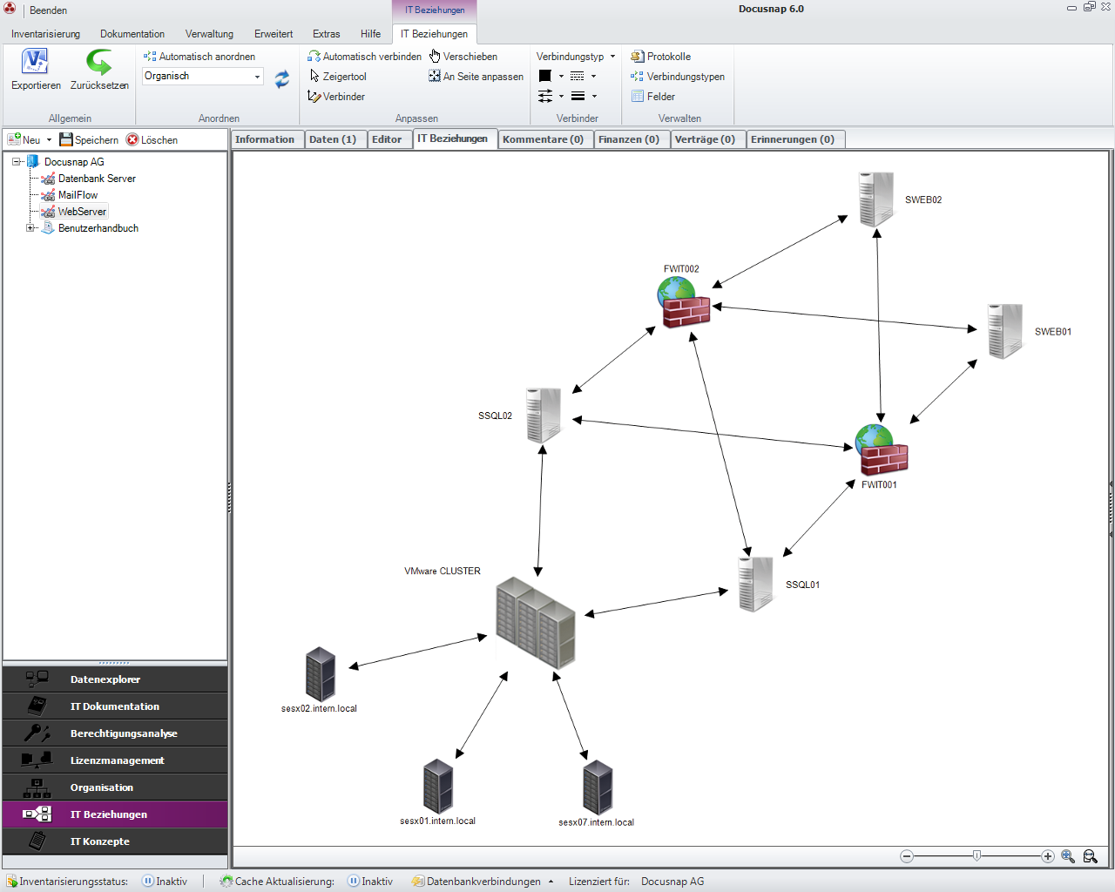Open the Hilfe menu
This screenshot has width=1115, height=892.
pyautogui.click(x=370, y=34)
